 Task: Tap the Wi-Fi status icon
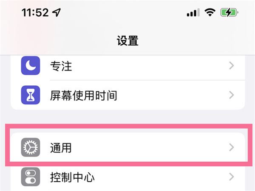210,13
